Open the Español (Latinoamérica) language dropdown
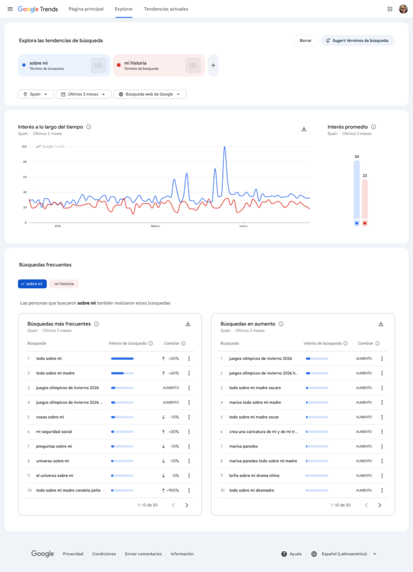The image size is (413, 572). (344, 554)
